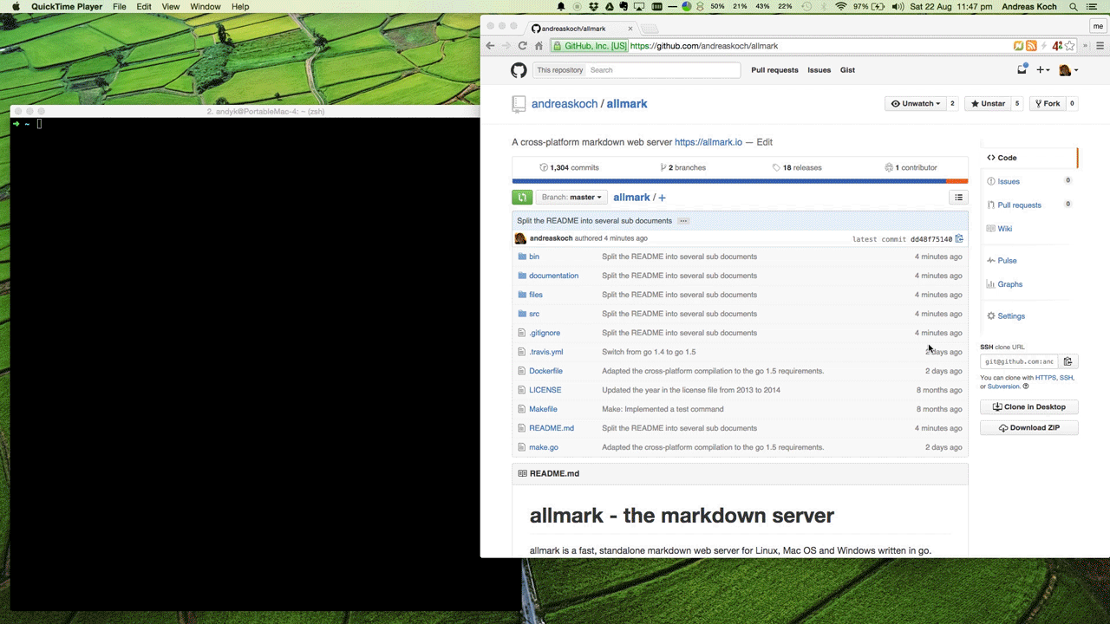Open the bin folder
Viewport: 1110px width, 624px height.
click(534, 257)
